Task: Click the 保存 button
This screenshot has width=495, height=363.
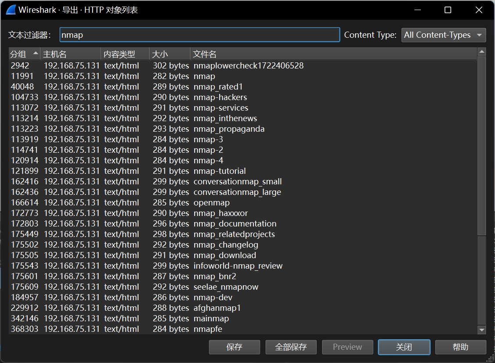Action: click(x=234, y=347)
